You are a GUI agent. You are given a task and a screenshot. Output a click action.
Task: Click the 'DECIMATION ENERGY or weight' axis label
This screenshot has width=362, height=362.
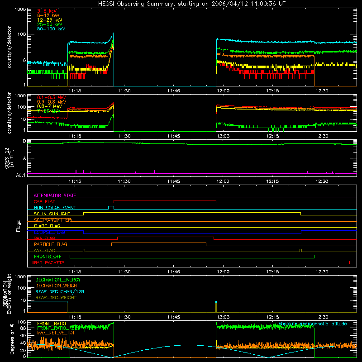(x=7, y=294)
